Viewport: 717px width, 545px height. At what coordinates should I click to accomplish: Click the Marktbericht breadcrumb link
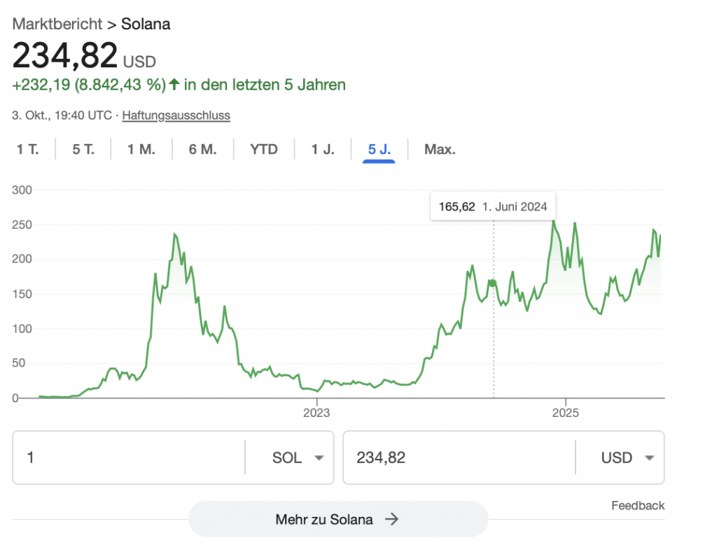tap(57, 24)
